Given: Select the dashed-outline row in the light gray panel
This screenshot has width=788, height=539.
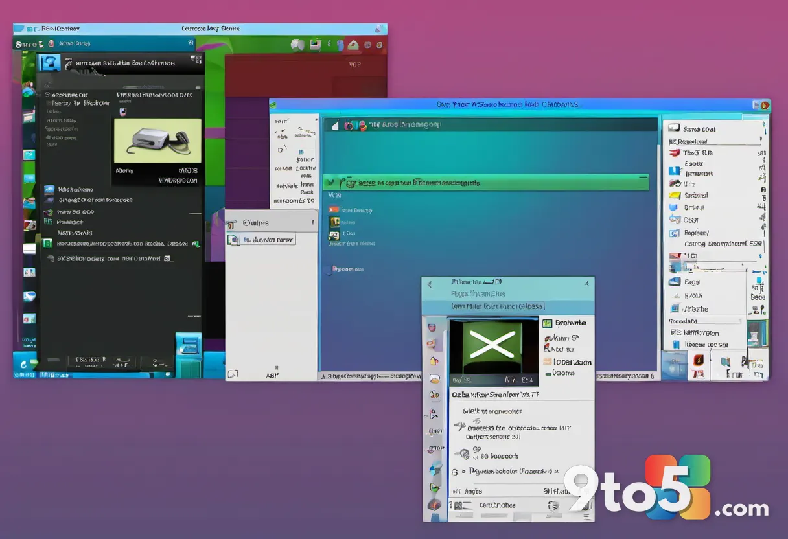Looking at the screenshot, I should (x=261, y=240).
